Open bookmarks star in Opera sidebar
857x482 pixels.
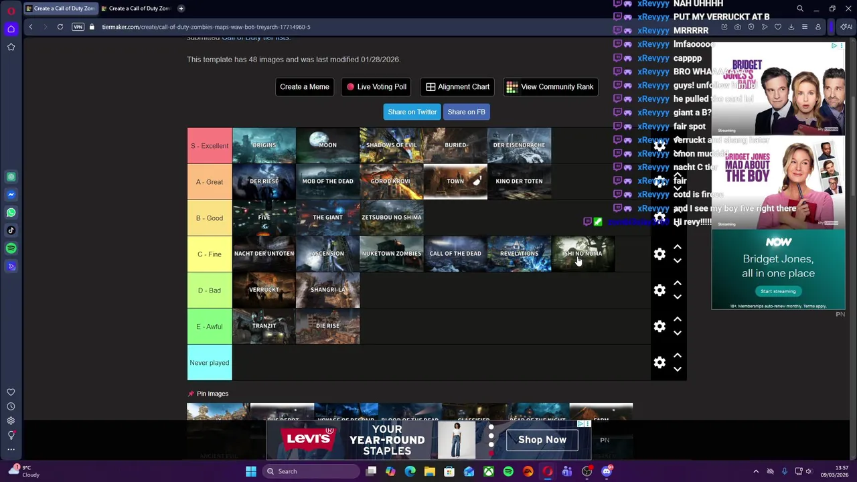coord(11,47)
